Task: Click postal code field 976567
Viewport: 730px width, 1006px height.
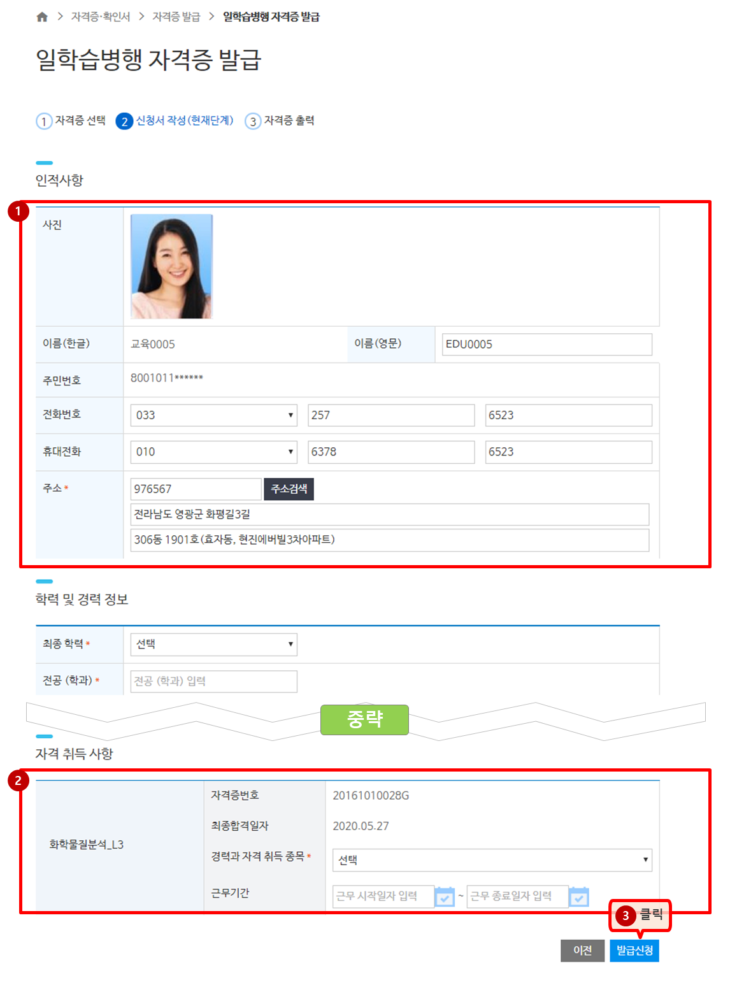Action: (196, 489)
